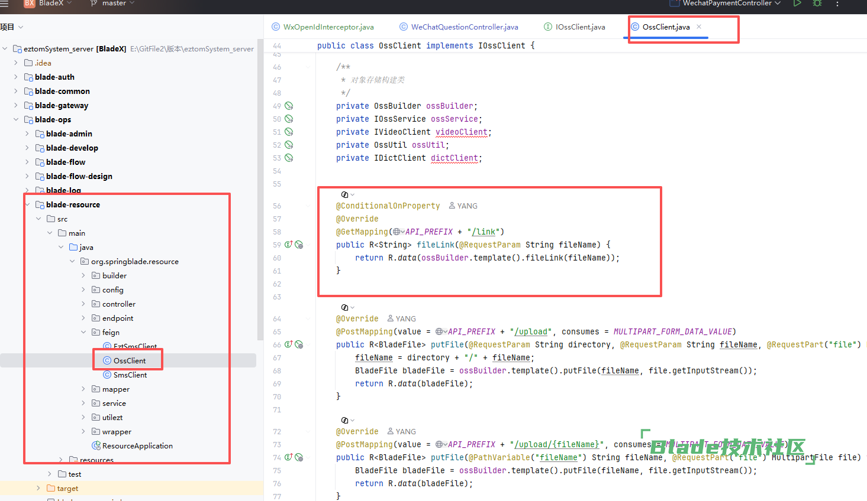
Task: Click the bean gutter icon on line 49
Action: [x=289, y=106]
